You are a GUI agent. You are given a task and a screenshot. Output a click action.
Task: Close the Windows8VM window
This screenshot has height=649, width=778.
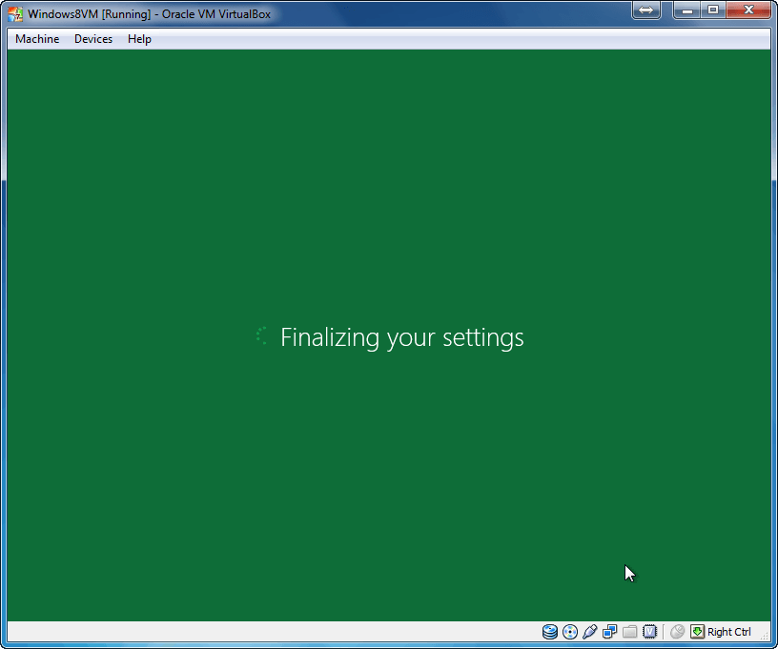click(x=748, y=10)
